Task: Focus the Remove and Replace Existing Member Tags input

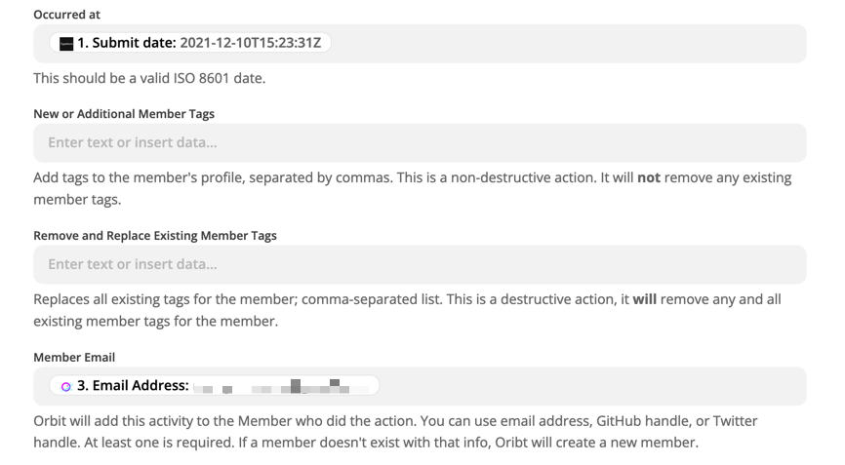Action: [x=420, y=264]
